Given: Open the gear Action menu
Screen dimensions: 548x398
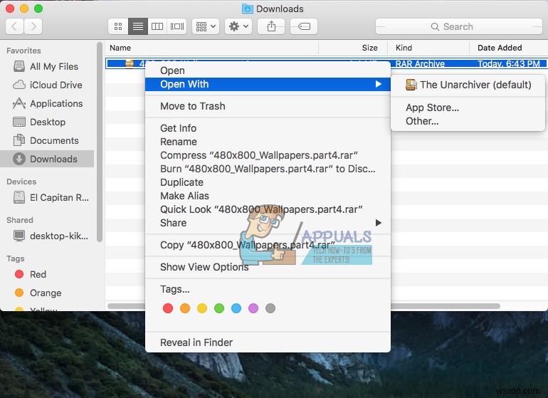Looking at the screenshot, I should [x=238, y=26].
